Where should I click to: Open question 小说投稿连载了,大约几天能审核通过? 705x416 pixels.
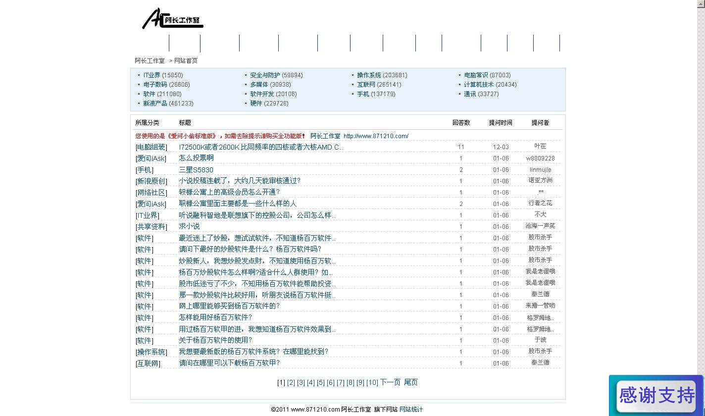click(x=240, y=181)
